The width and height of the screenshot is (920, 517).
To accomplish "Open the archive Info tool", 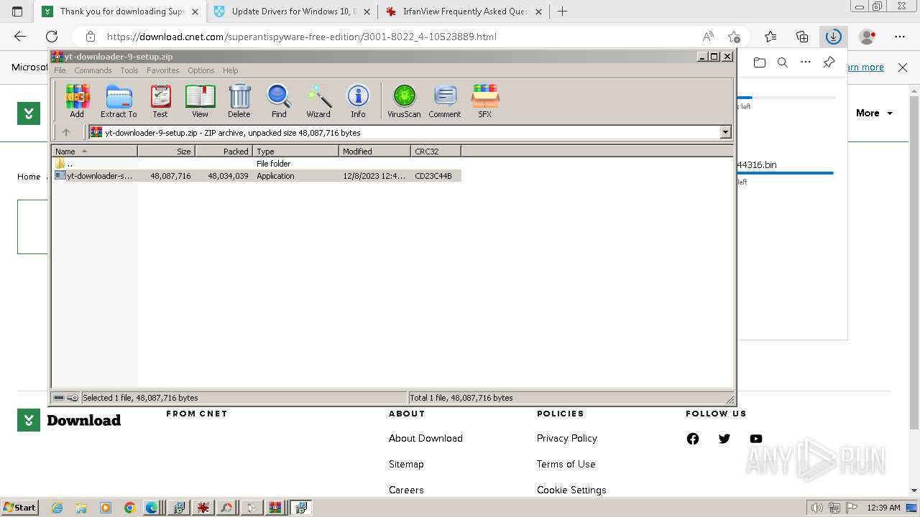I will point(358,101).
